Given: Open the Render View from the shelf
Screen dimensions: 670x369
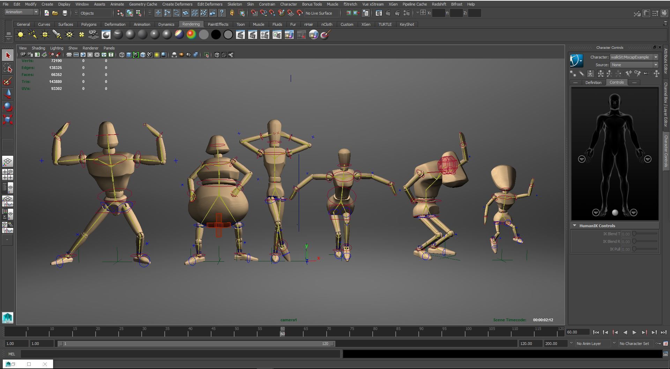Looking at the screenshot, I should [240, 34].
